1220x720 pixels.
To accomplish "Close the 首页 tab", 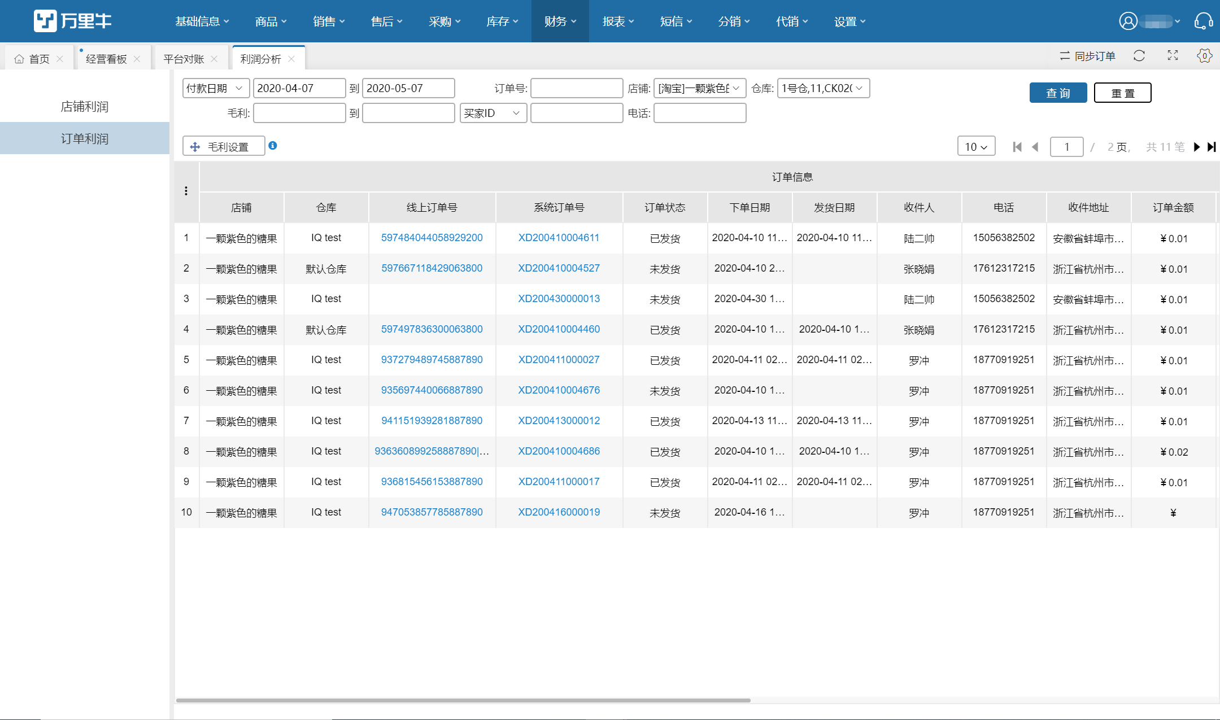I will click(60, 59).
